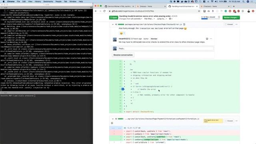The image size is (256, 144).
Task: Go back in Chrome history
Action: tap(96, 11)
